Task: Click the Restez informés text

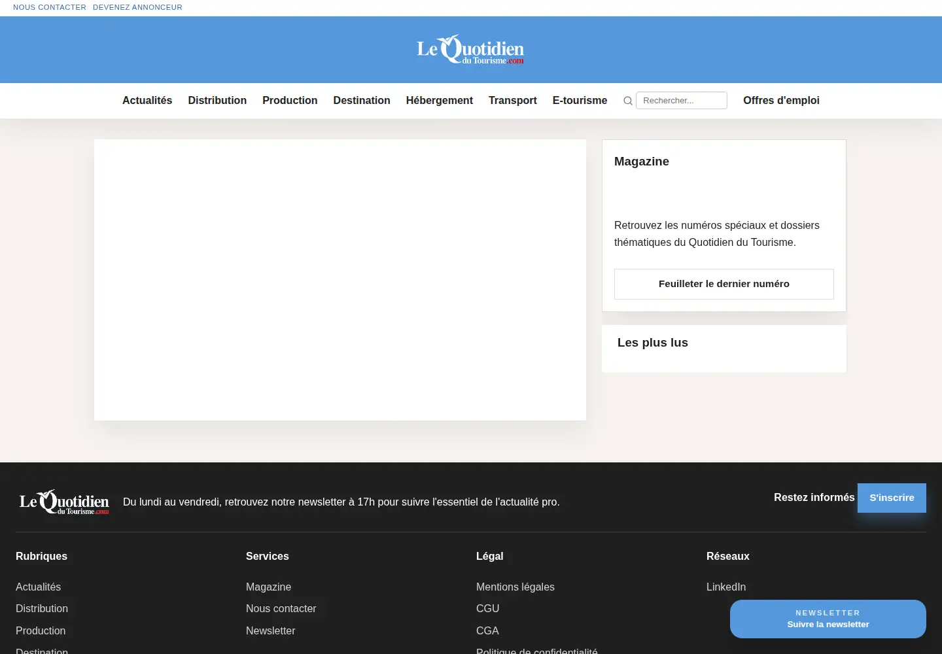Action: tap(814, 498)
